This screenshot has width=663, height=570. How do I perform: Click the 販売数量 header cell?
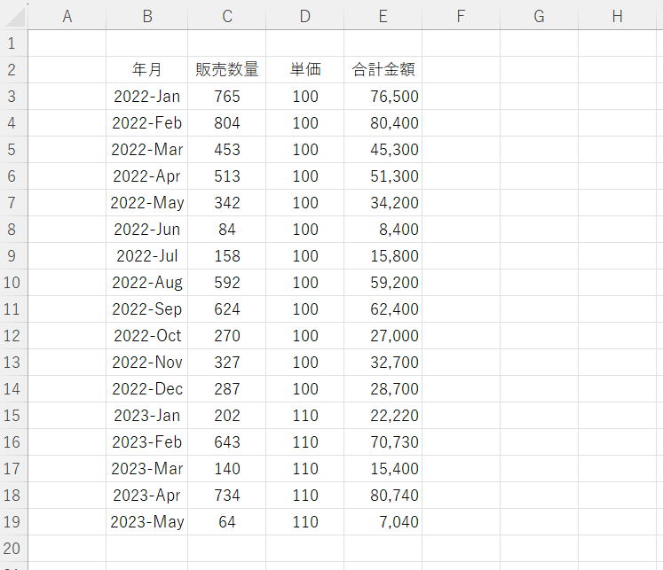coord(227,70)
